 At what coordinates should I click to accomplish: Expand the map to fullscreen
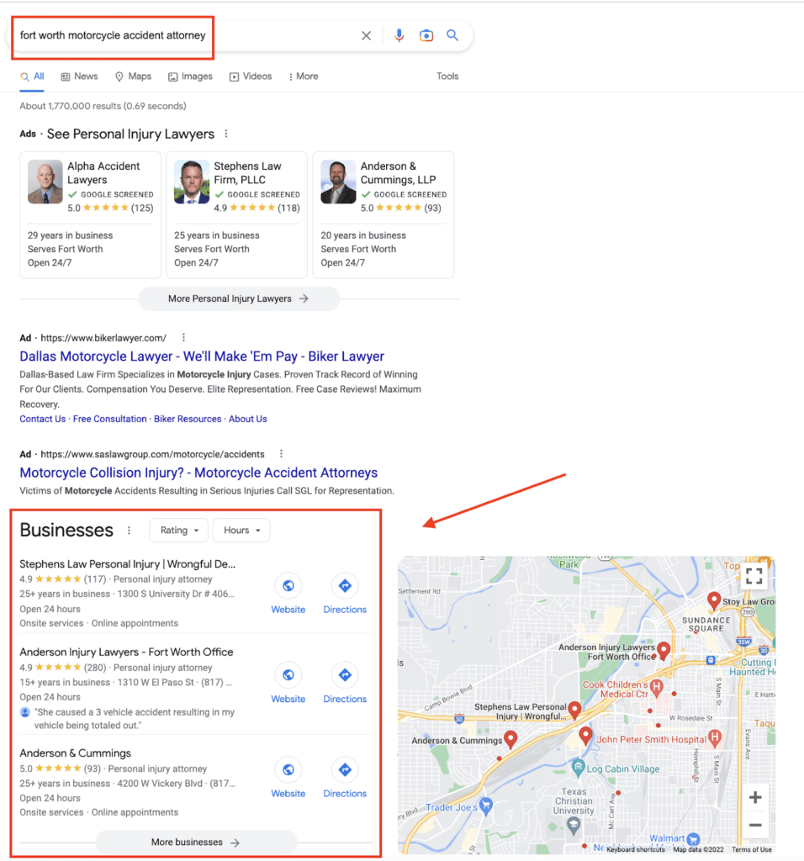(x=754, y=576)
